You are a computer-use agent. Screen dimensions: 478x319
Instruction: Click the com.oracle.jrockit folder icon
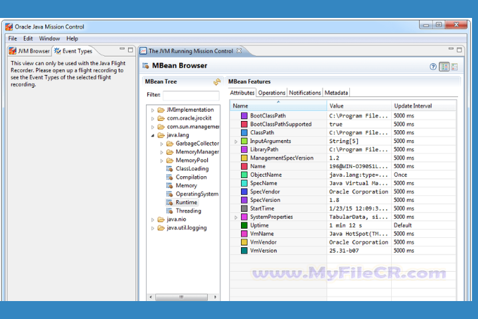click(161, 118)
